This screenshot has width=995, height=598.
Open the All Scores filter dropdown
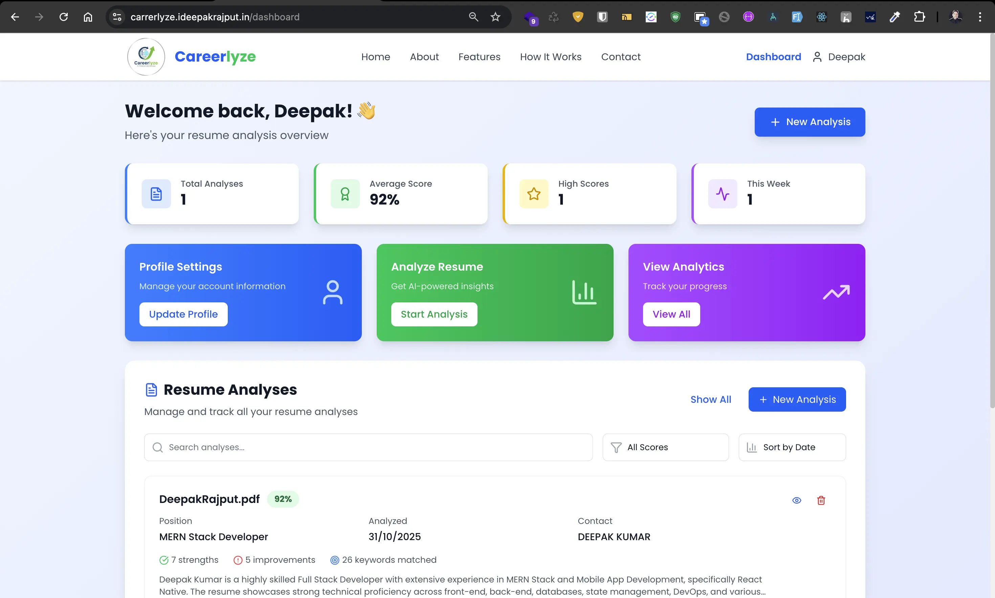(666, 447)
